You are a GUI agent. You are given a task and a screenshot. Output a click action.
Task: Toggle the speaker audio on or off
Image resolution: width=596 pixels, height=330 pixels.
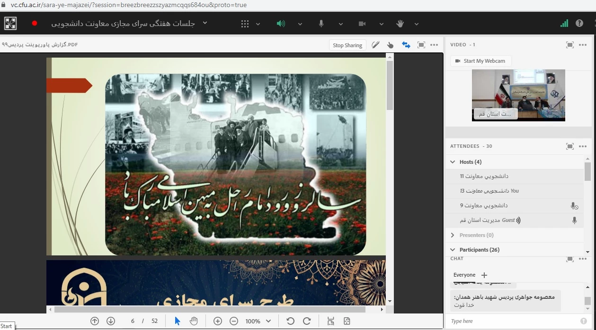point(281,24)
